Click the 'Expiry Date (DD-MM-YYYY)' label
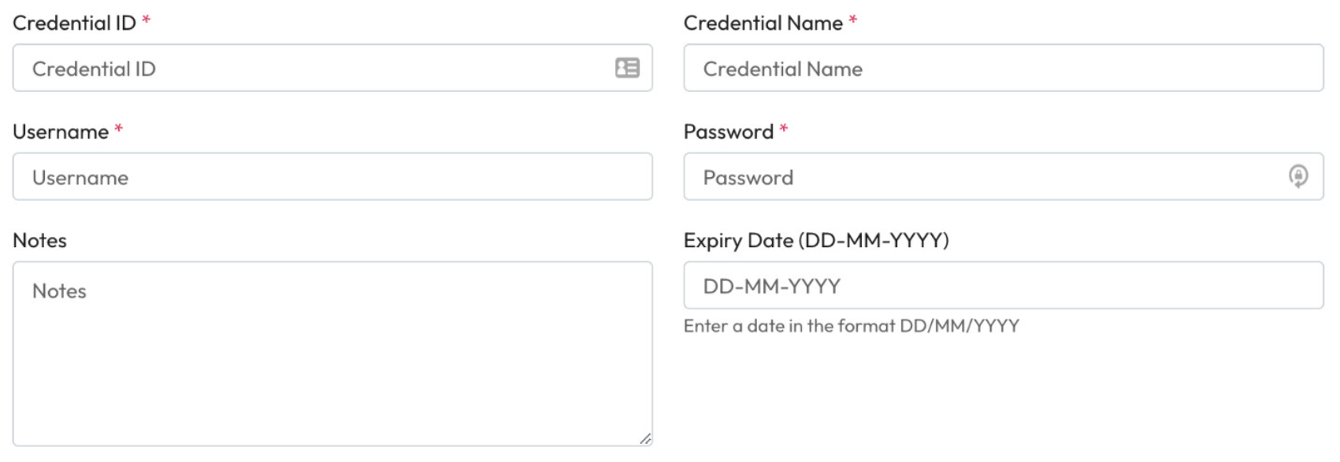Image resolution: width=1340 pixels, height=462 pixels. [x=815, y=240]
